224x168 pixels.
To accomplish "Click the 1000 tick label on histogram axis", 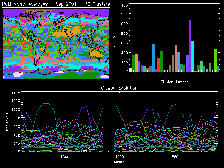I will (x=123, y=23).
